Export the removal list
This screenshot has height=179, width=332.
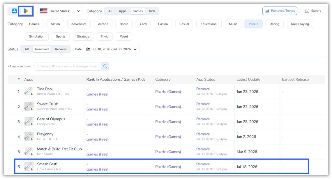click(x=313, y=11)
